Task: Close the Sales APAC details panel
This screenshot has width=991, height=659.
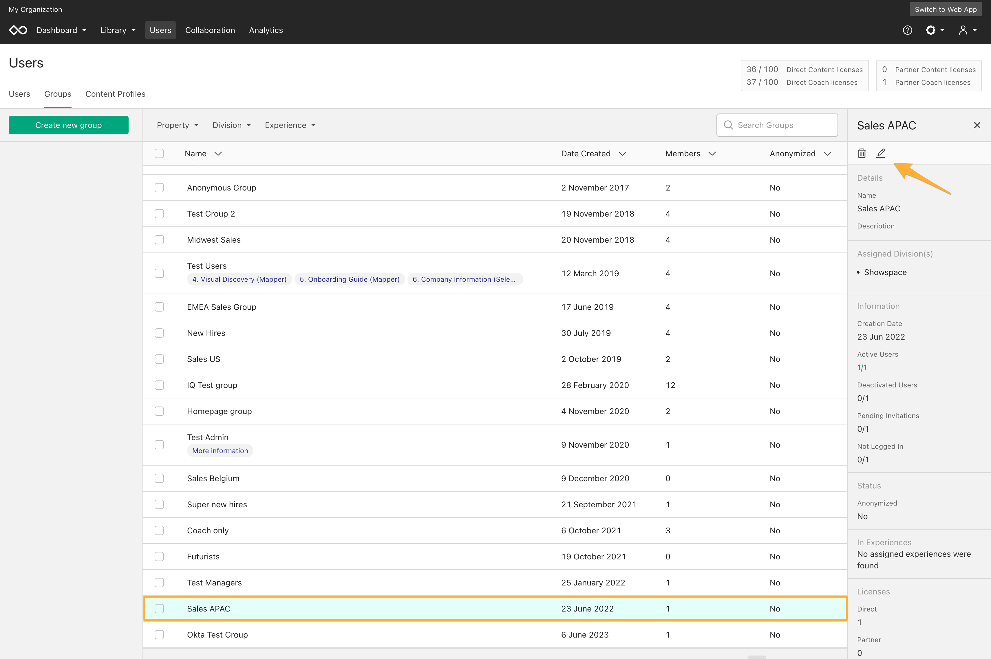Action: (977, 125)
